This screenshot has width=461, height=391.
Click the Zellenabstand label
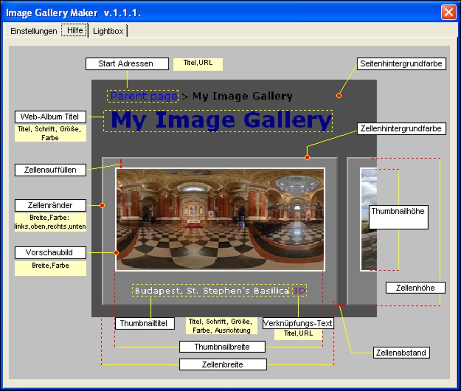(x=400, y=353)
